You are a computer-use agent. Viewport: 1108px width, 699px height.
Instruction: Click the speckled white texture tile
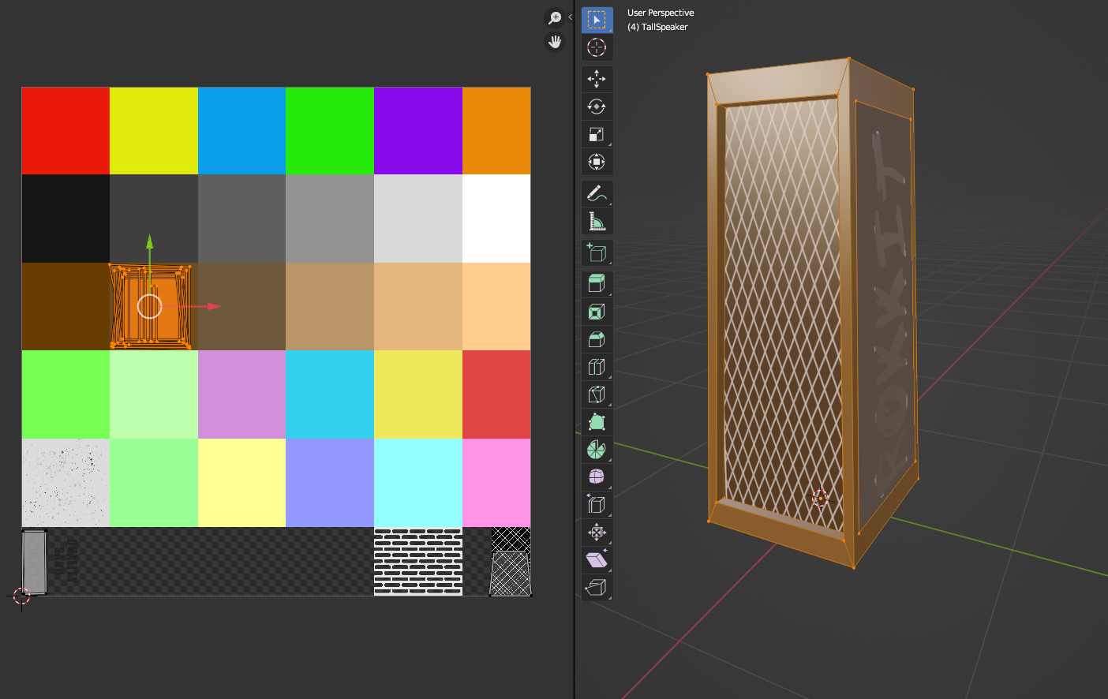(x=66, y=483)
